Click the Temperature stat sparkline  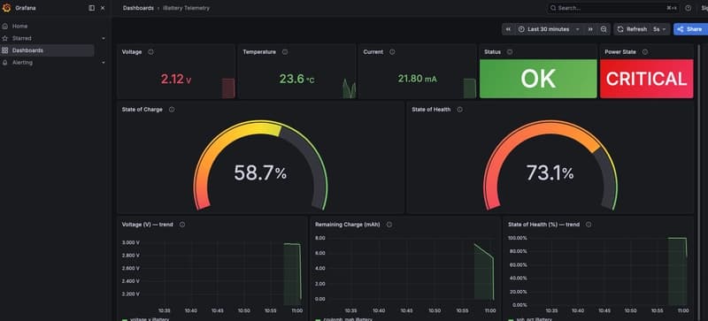click(349, 88)
